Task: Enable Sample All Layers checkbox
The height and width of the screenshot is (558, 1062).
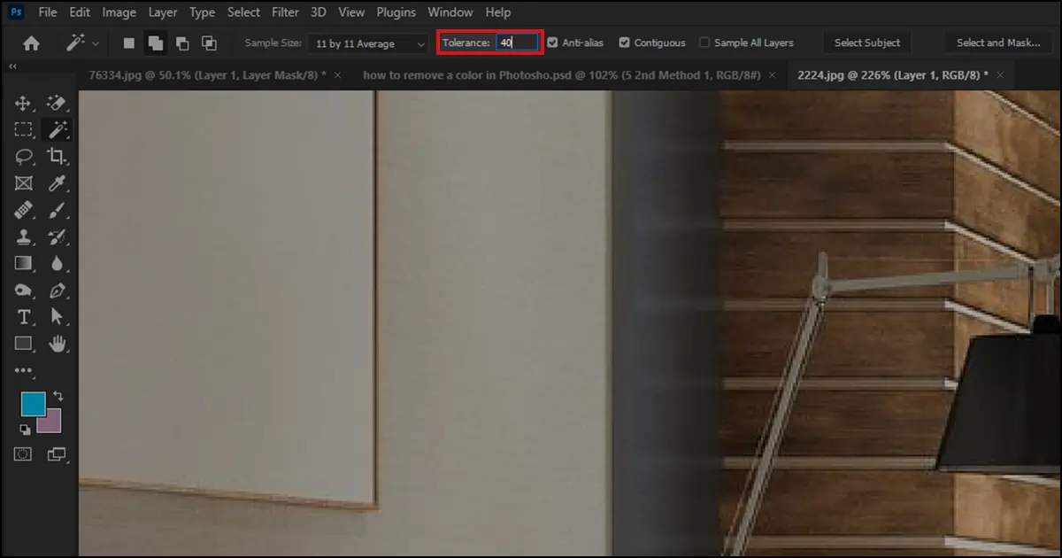Action: coord(704,43)
